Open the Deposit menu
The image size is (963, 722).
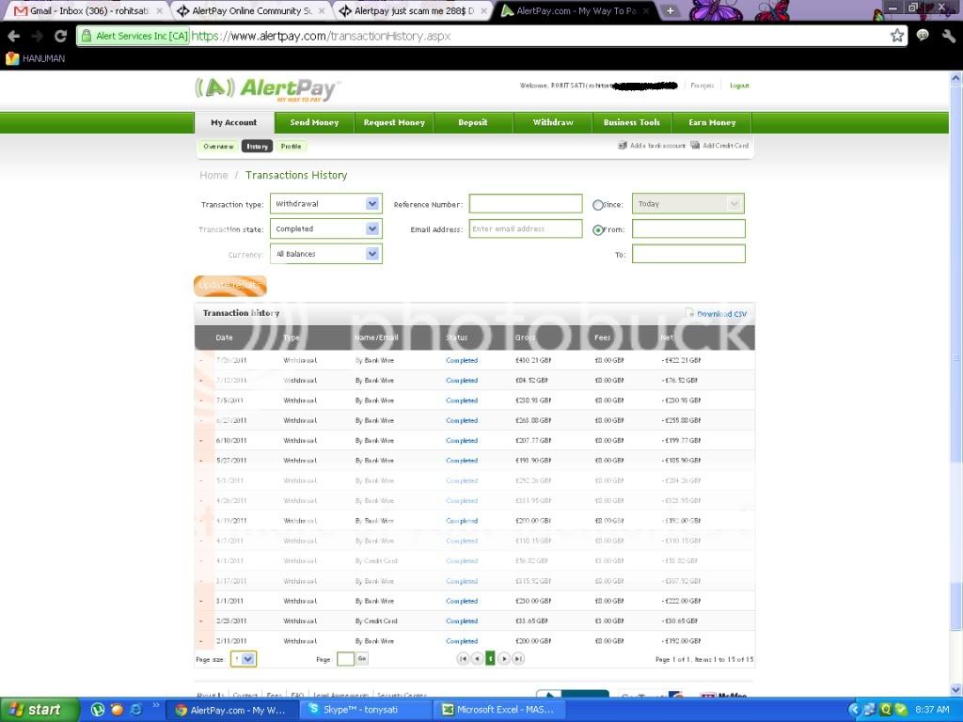tap(473, 122)
